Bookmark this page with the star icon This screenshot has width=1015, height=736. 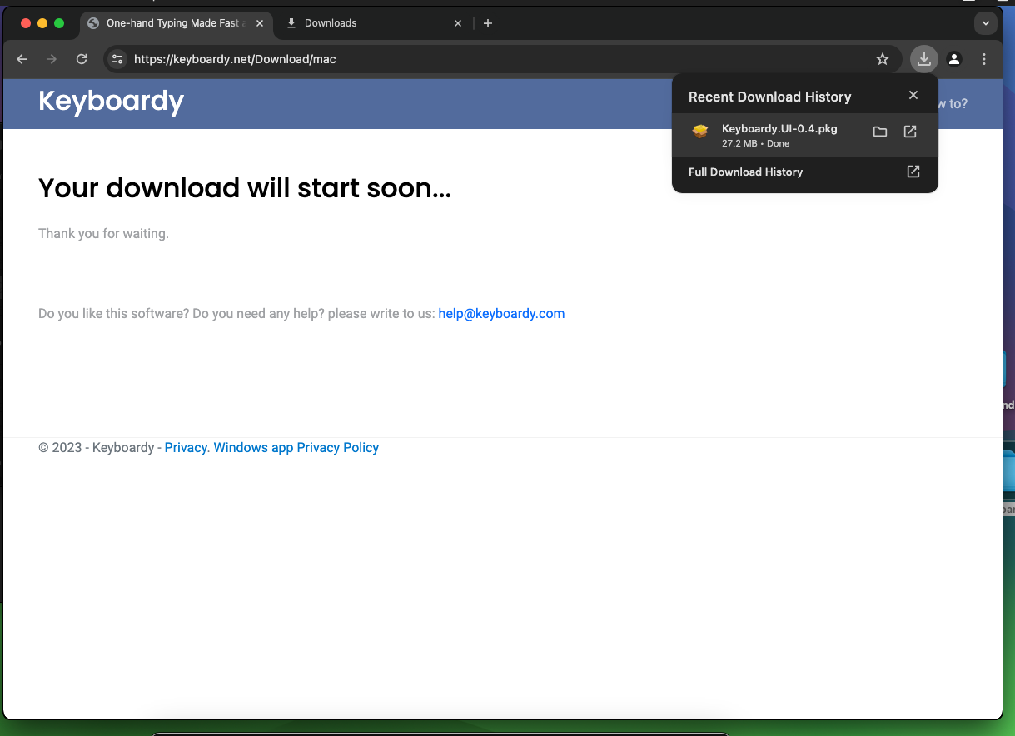click(x=883, y=59)
